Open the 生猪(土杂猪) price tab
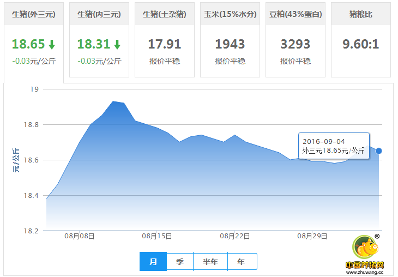The height and width of the screenshot is (277, 398). [165, 15]
